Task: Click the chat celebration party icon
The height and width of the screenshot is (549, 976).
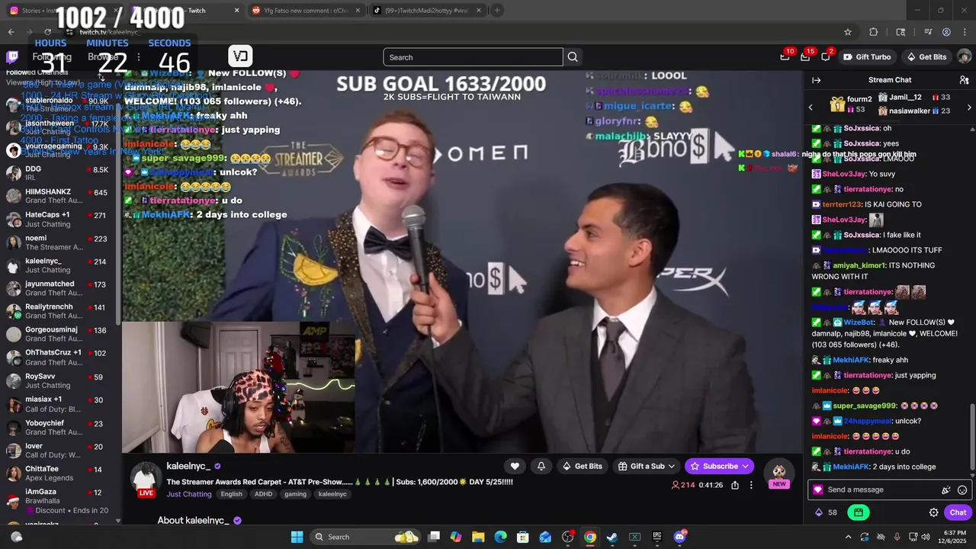Action: [945, 490]
